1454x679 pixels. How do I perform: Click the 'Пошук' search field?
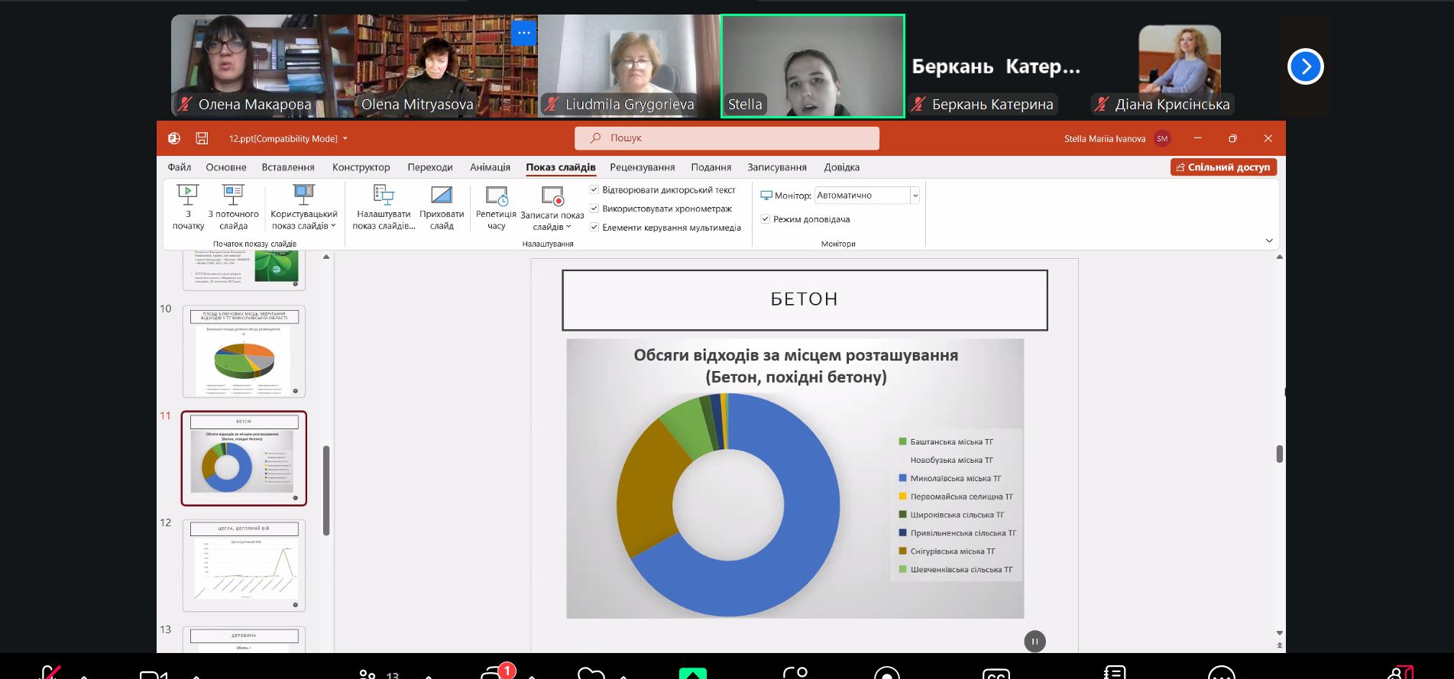727,138
